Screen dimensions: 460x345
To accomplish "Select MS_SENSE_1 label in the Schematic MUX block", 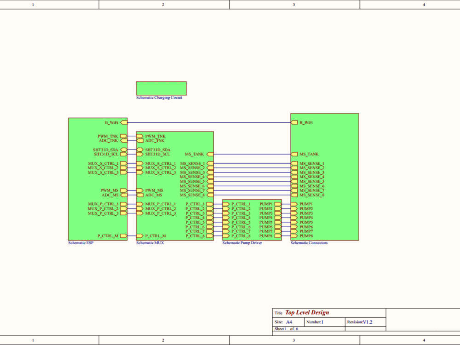I will (x=192, y=163).
